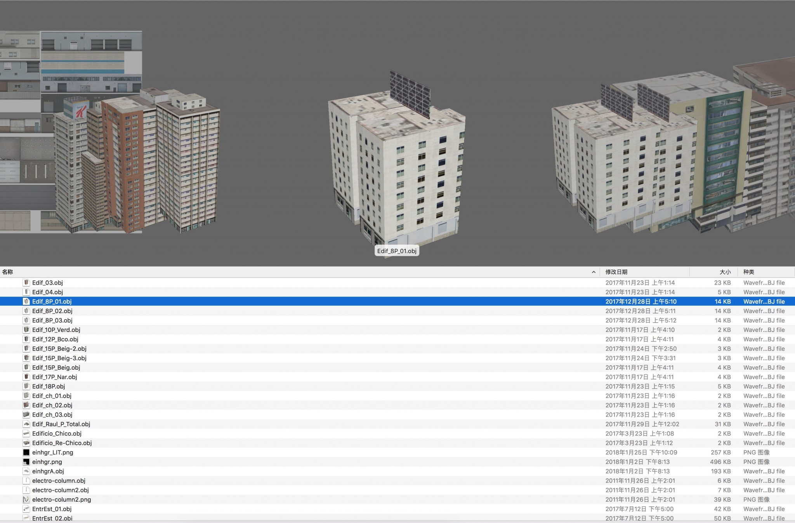Select file name Edif_18P.obj
795x523 pixels.
tap(49, 386)
